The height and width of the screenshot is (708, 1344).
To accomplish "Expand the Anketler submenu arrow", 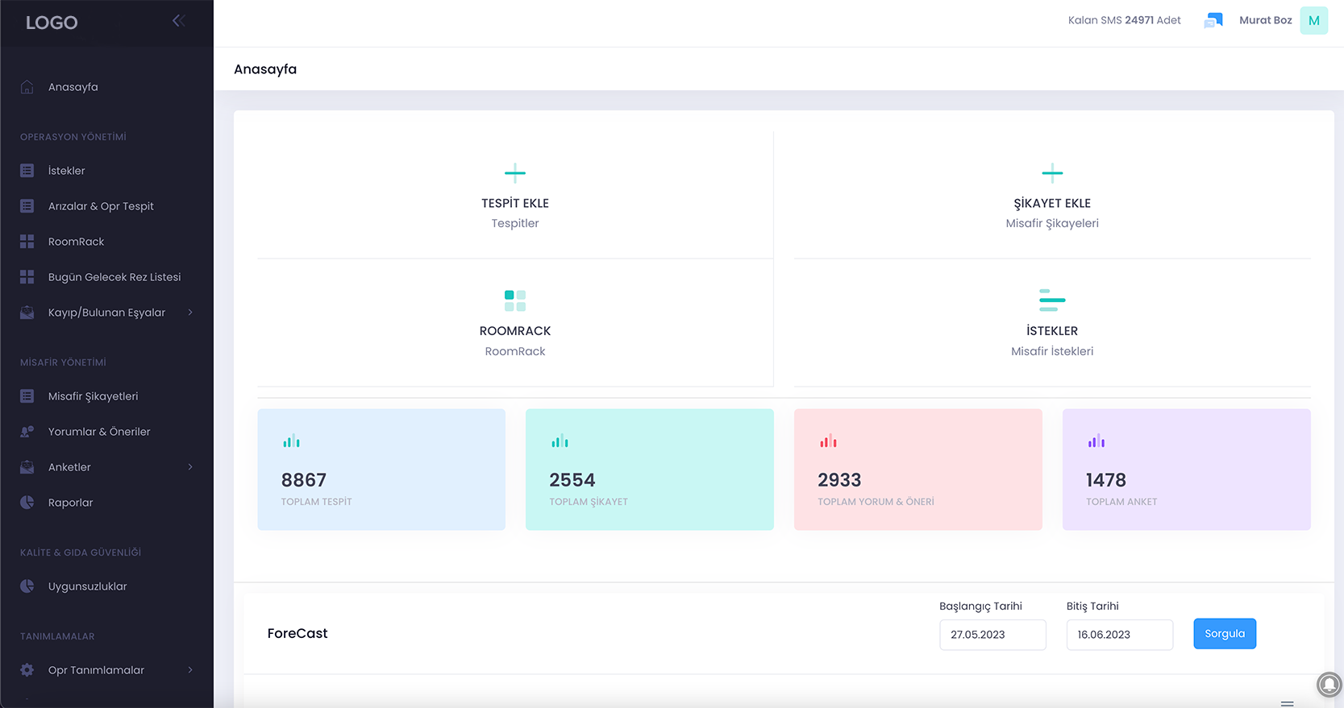I will click(190, 467).
